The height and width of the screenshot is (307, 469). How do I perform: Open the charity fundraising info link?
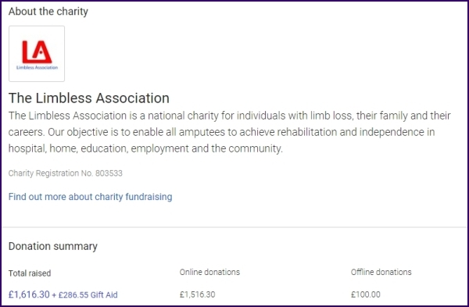tap(91, 197)
